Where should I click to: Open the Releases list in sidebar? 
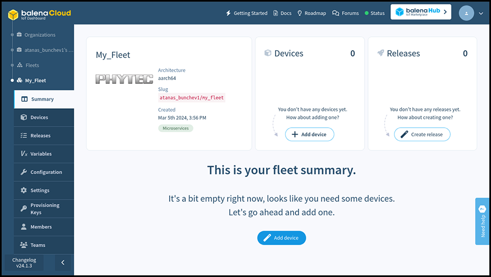click(44, 136)
